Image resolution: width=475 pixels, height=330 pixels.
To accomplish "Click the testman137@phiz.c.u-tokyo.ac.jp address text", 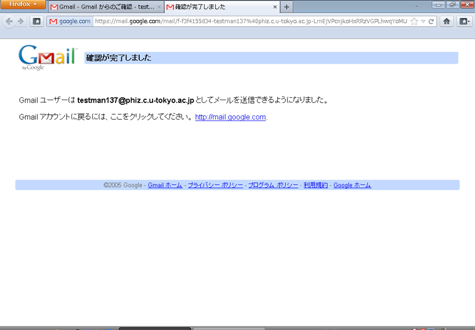I will click(135, 100).
